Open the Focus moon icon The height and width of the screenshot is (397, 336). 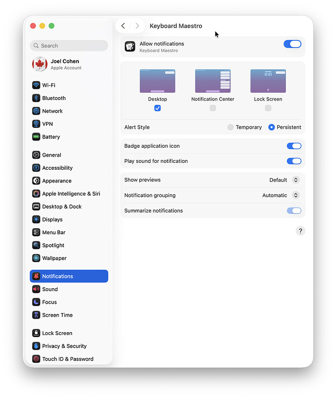pos(36,302)
